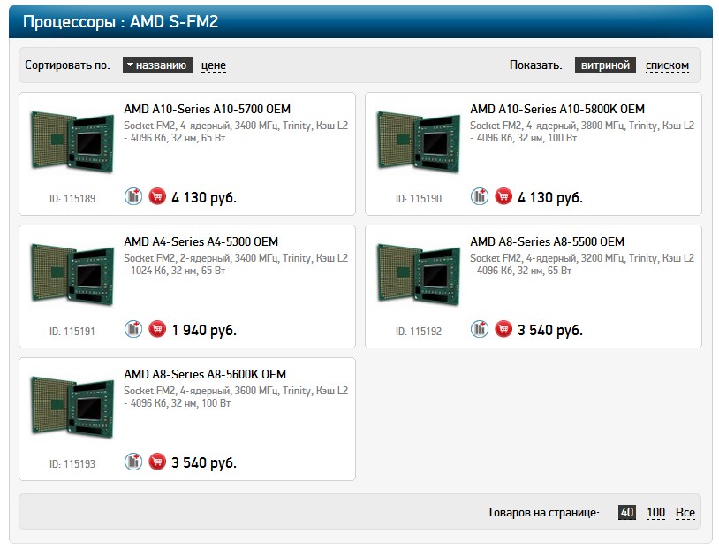
Task: Add A4-5300 OEM to cart
Action: point(157,329)
